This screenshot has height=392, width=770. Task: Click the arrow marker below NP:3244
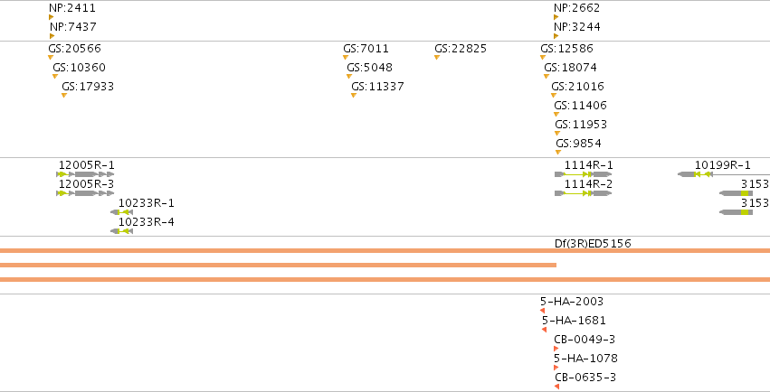click(x=556, y=36)
